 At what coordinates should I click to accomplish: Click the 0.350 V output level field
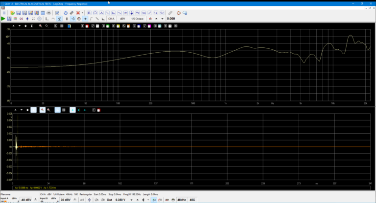pos(120,200)
